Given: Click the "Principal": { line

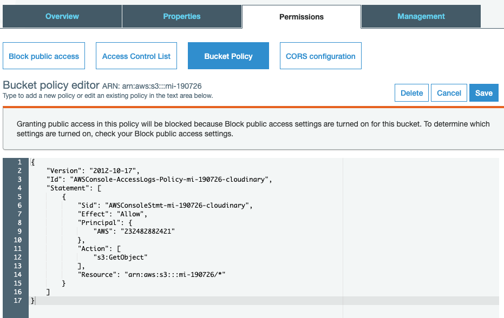Looking at the screenshot, I should click(x=105, y=223).
